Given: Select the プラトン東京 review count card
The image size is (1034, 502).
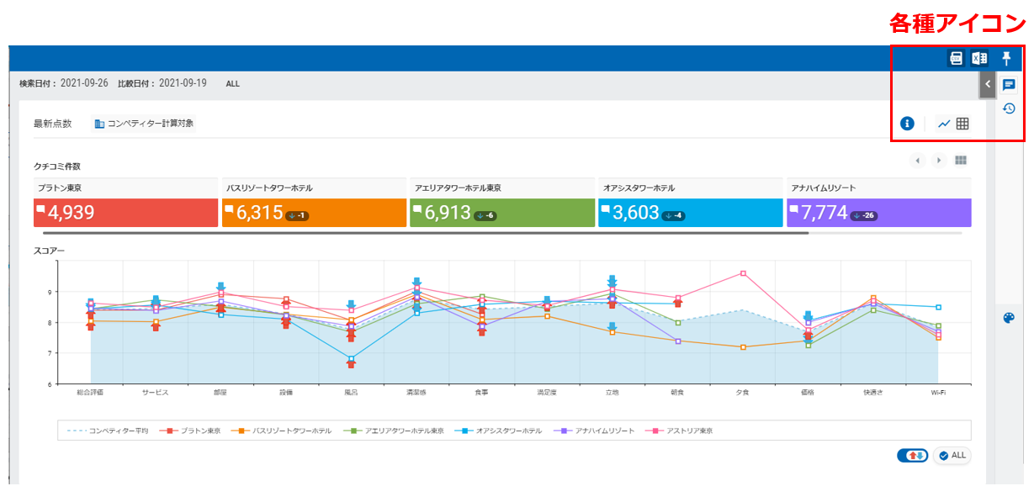Looking at the screenshot, I should point(125,212).
